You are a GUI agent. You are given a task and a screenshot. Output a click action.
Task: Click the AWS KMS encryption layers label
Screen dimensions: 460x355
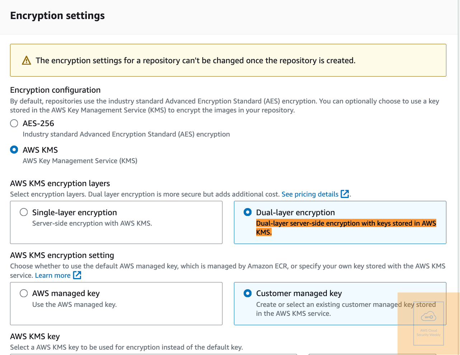point(60,184)
